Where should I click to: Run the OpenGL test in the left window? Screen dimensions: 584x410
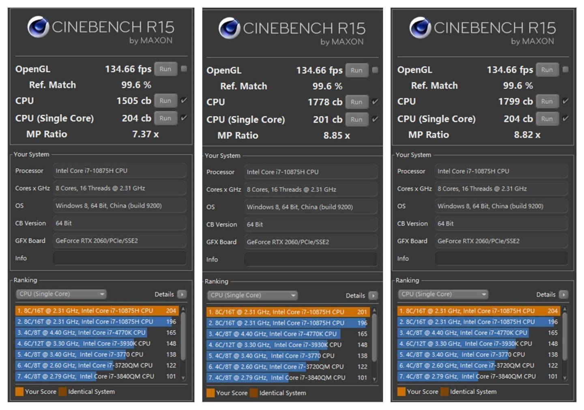click(x=165, y=69)
